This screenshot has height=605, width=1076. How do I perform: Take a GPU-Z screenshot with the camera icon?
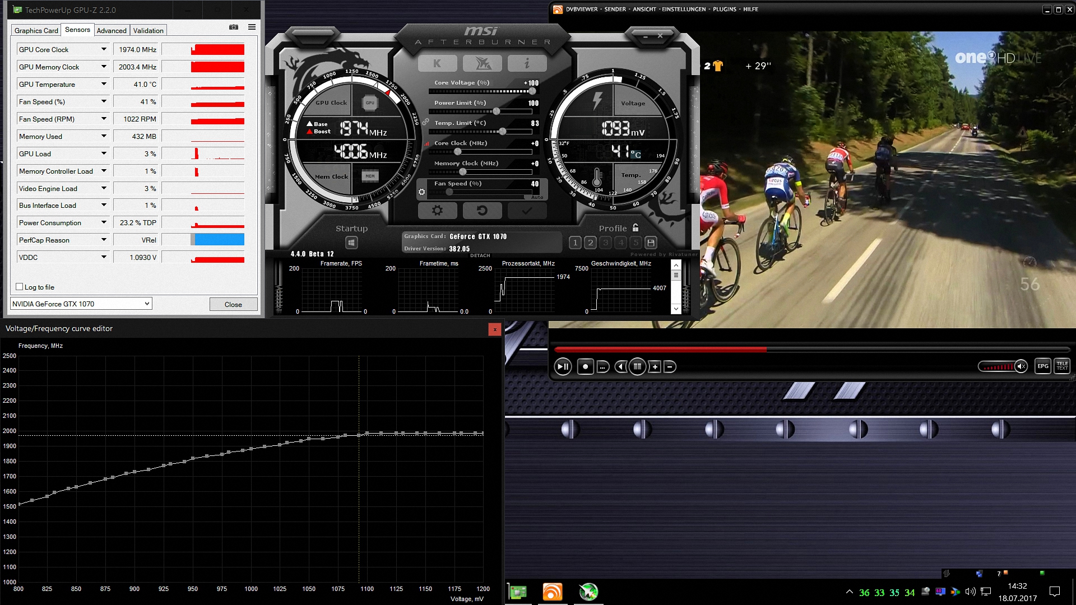point(234,27)
